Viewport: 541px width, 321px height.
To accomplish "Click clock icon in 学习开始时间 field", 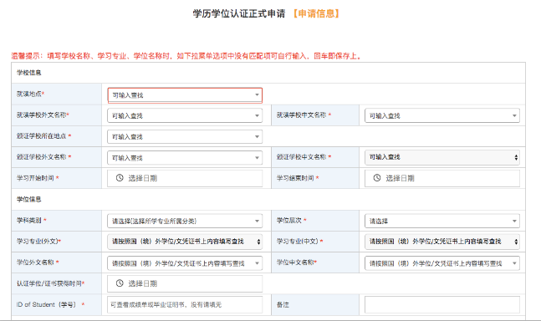I will point(120,178).
